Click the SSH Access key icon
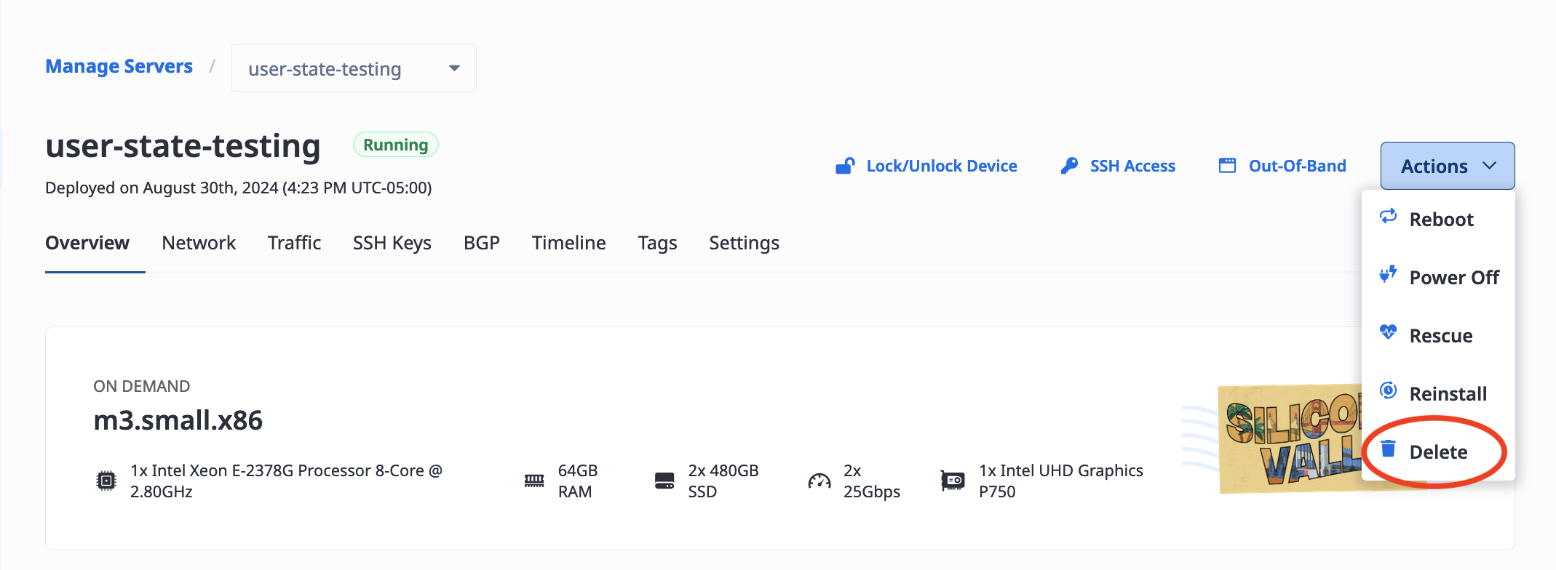The width and height of the screenshot is (1556, 570). click(x=1069, y=166)
